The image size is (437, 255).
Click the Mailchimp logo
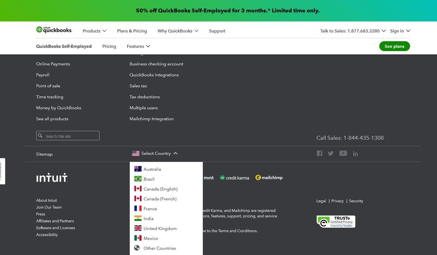[x=269, y=177]
